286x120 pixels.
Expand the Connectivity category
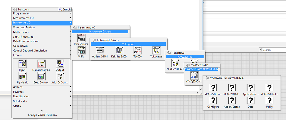coord(42,46)
